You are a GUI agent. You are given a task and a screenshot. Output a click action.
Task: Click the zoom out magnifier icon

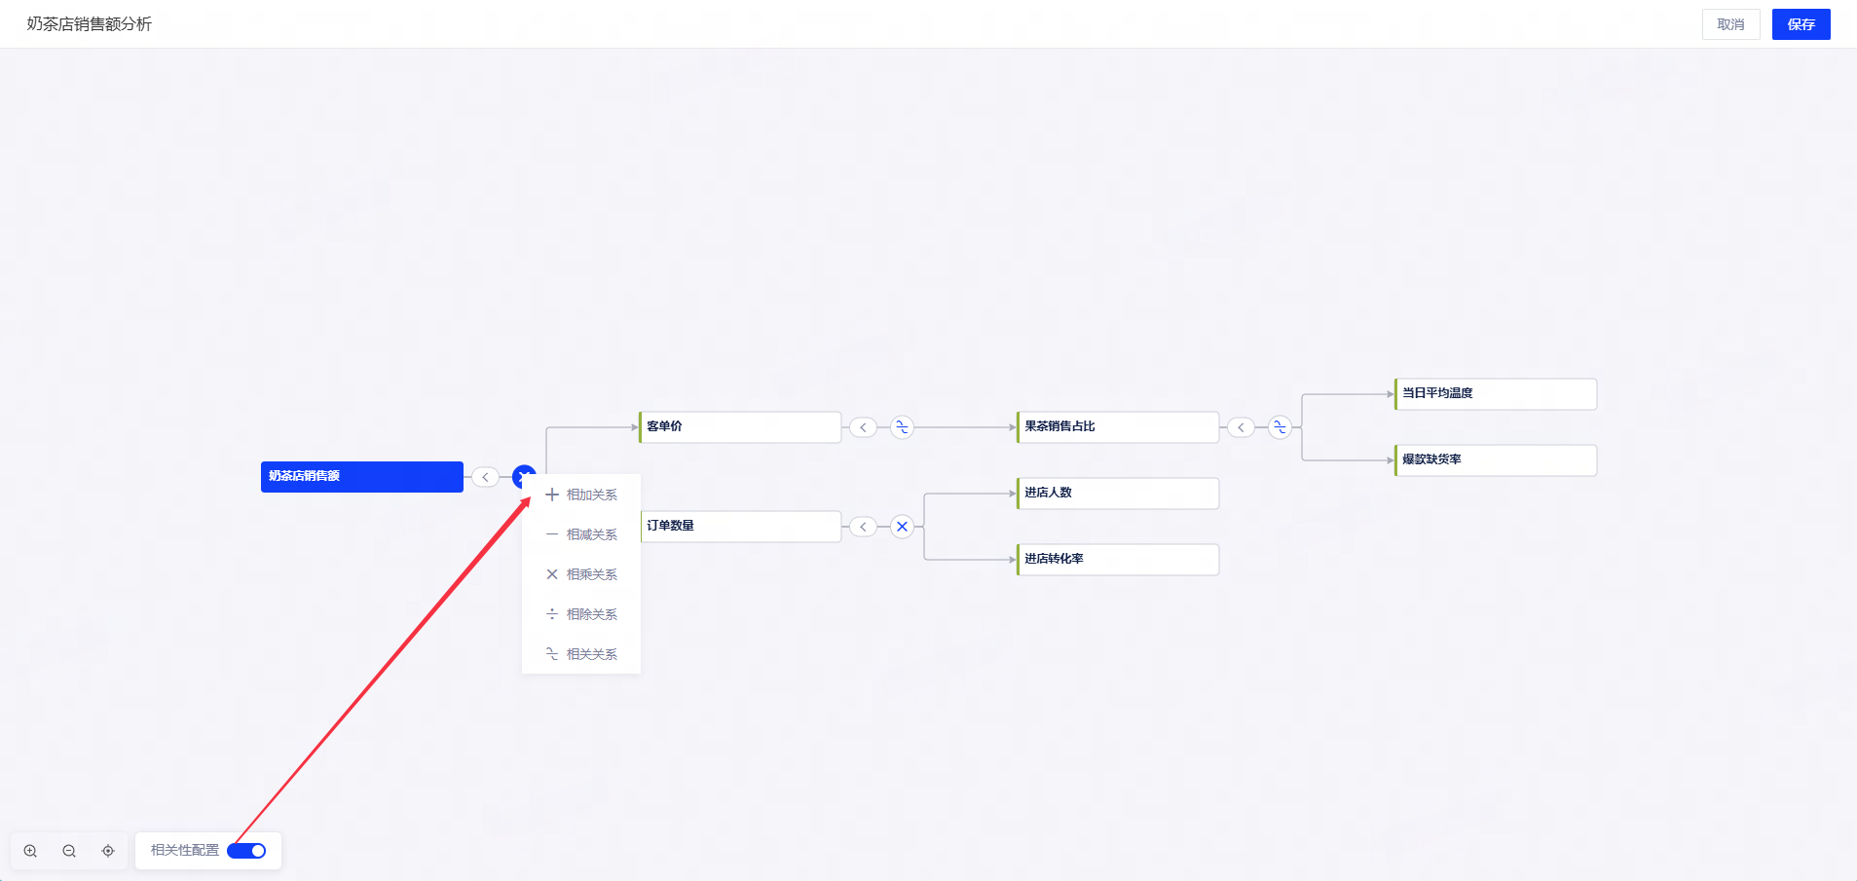(x=69, y=851)
